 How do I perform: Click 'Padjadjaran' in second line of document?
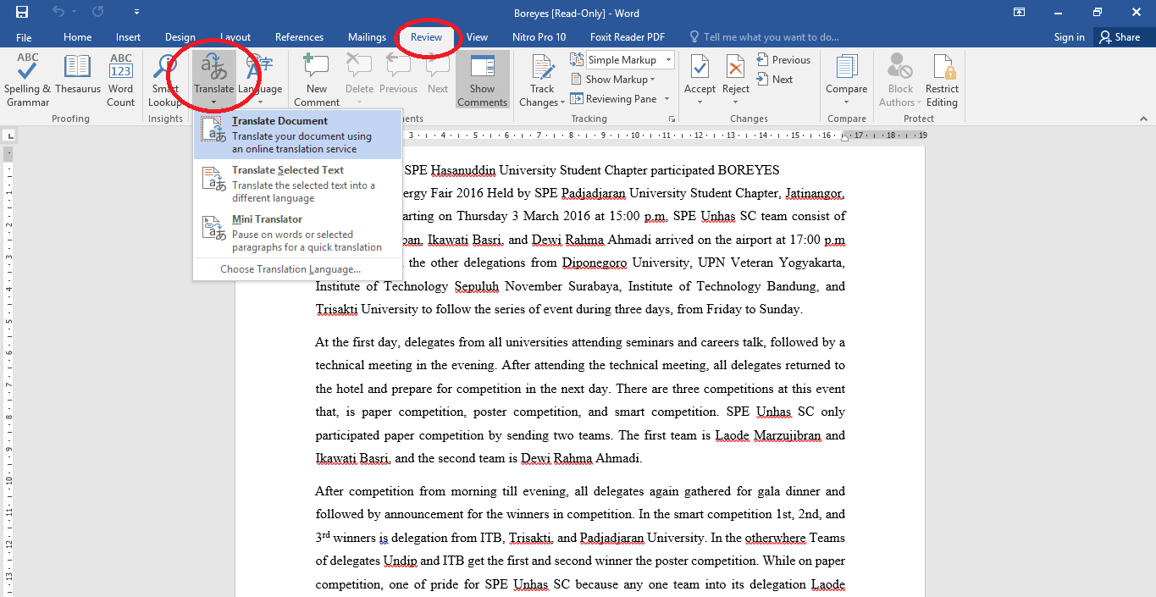point(593,193)
